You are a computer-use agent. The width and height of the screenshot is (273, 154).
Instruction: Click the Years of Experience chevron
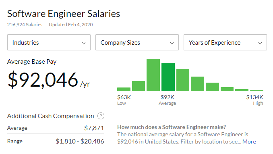[260, 43]
